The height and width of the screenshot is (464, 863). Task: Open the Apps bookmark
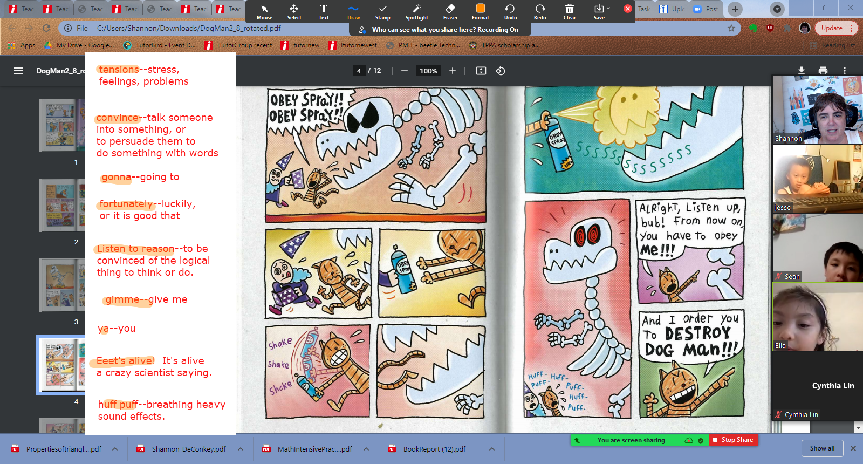(x=22, y=45)
